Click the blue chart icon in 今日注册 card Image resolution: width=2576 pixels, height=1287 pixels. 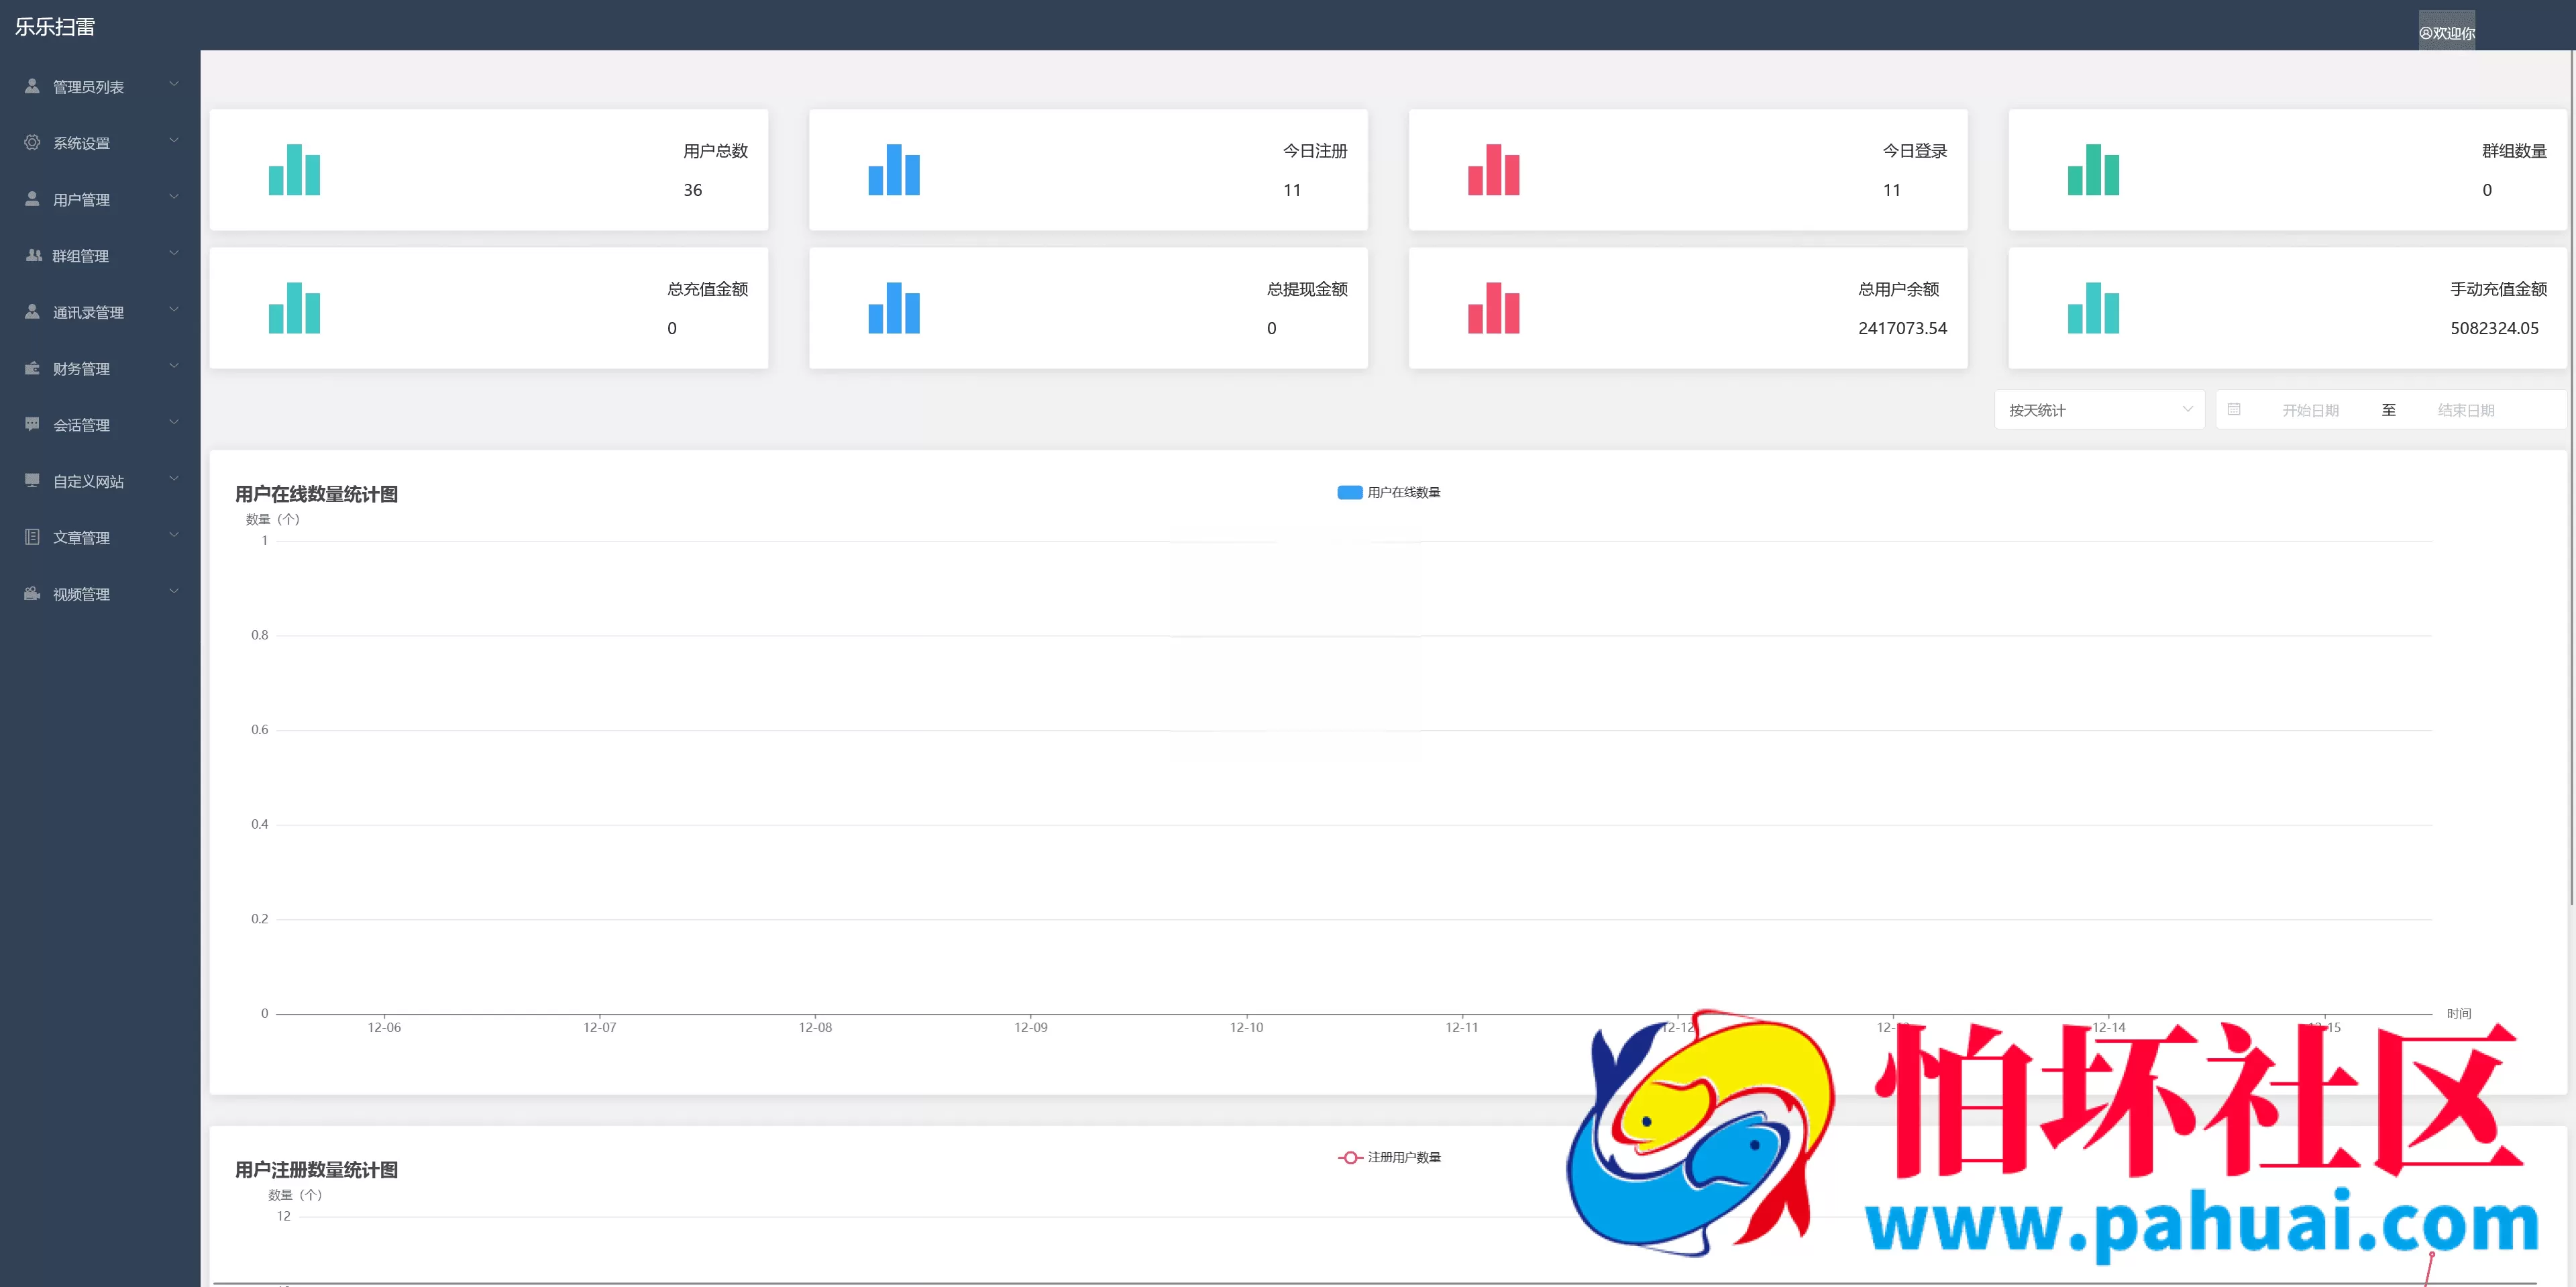click(x=894, y=169)
